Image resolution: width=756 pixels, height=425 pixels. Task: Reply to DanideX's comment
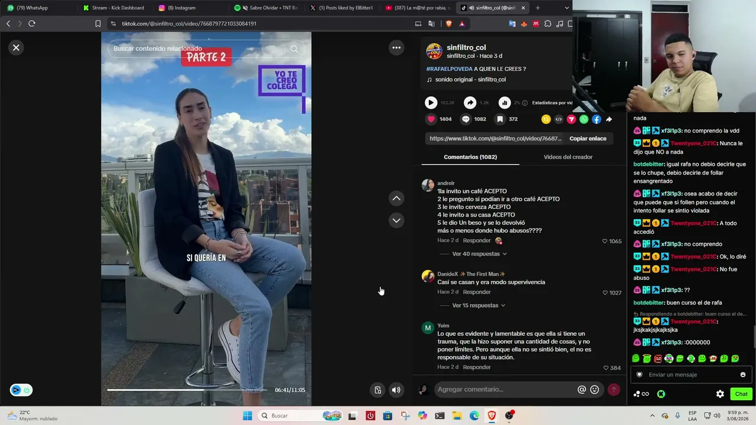coord(477,292)
